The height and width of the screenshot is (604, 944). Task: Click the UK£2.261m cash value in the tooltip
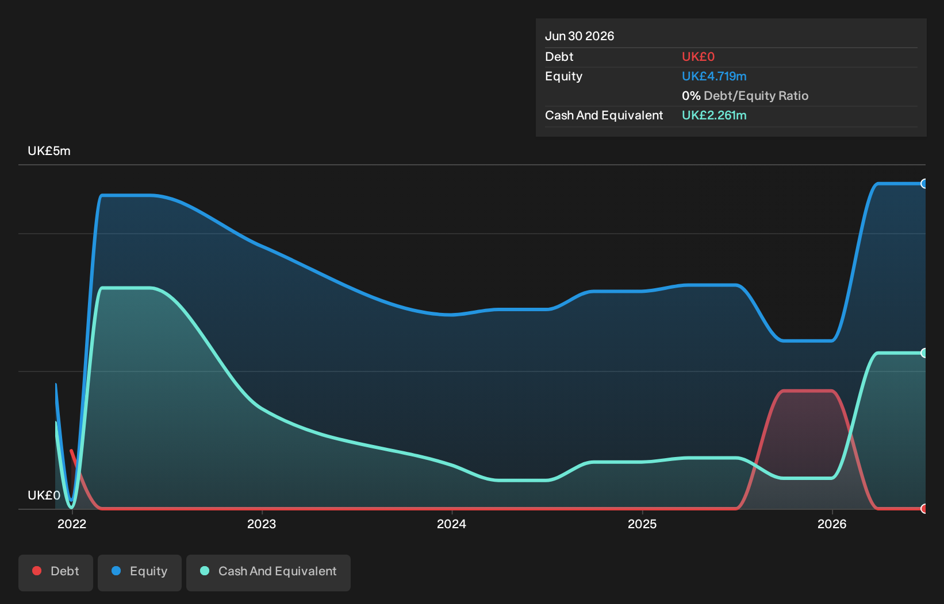714,115
